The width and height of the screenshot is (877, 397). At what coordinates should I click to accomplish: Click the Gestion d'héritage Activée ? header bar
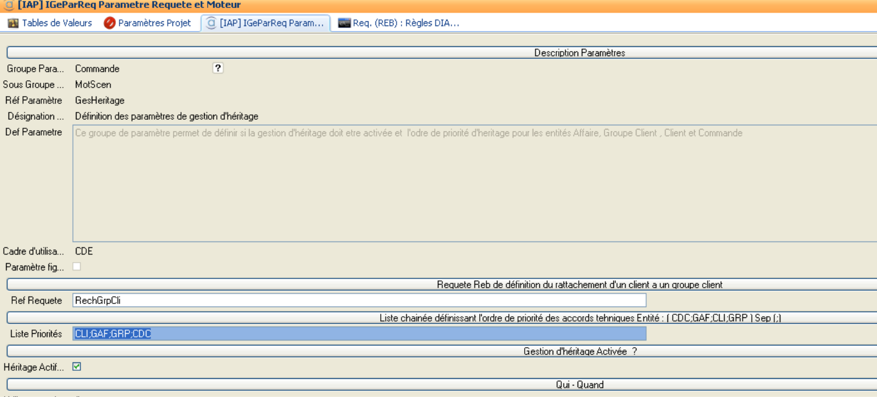click(579, 351)
